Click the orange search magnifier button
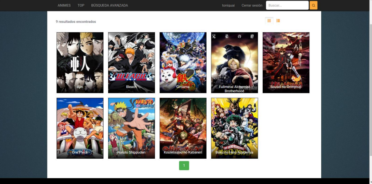The height and width of the screenshot is (184, 372). 313,5
